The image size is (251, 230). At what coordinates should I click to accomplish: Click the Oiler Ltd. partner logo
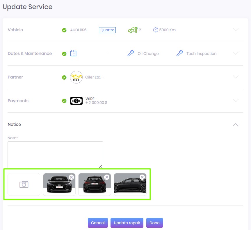point(76,77)
